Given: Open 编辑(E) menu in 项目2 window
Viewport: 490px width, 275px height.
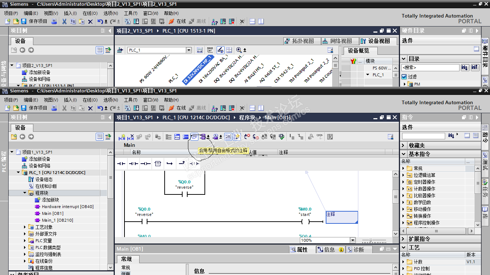Looking at the screenshot, I should click(x=31, y=13).
